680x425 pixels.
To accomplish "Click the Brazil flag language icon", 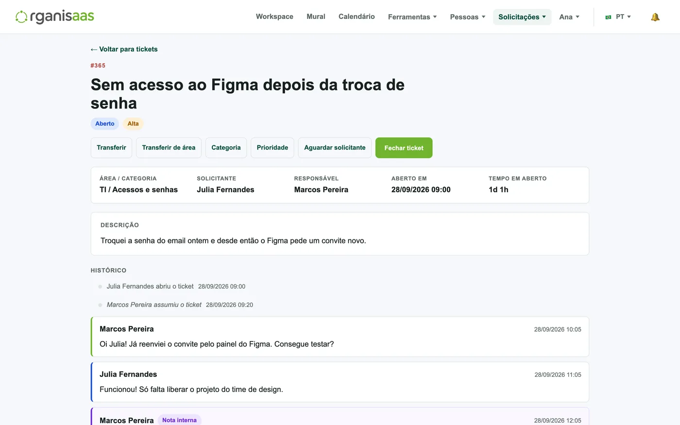I will click(608, 17).
